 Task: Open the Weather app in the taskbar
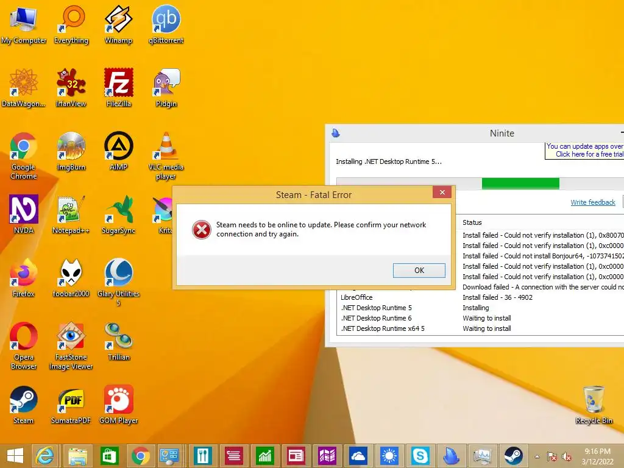coord(389,456)
